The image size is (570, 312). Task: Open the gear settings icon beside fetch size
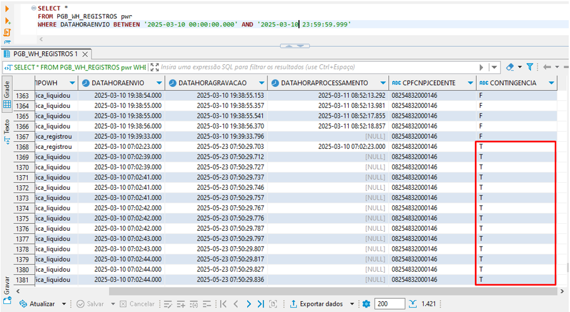[x=366, y=304]
